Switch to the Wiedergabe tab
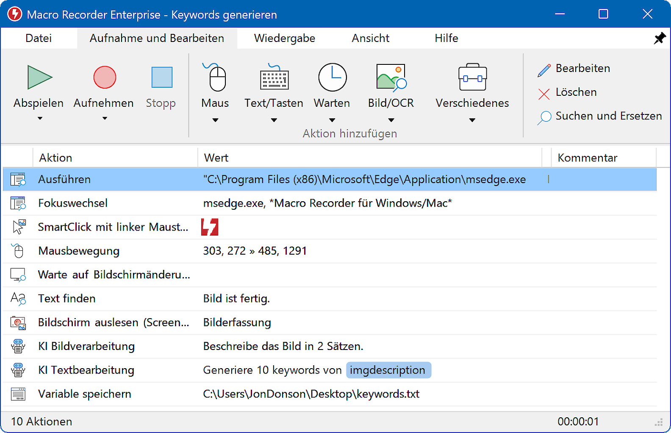This screenshot has width=671, height=433. click(x=284, y=38)
